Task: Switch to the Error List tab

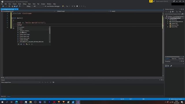Action: point(3,96)
